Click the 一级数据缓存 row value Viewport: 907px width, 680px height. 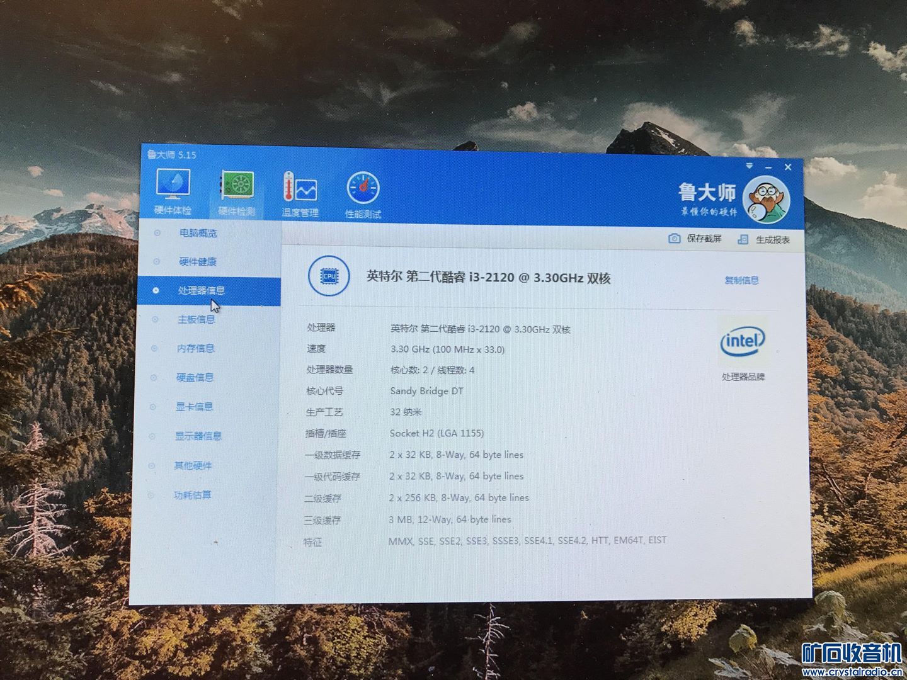pos(456,455)
